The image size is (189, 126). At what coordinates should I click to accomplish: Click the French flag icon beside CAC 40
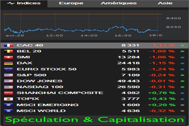click(x=7, y=45)
